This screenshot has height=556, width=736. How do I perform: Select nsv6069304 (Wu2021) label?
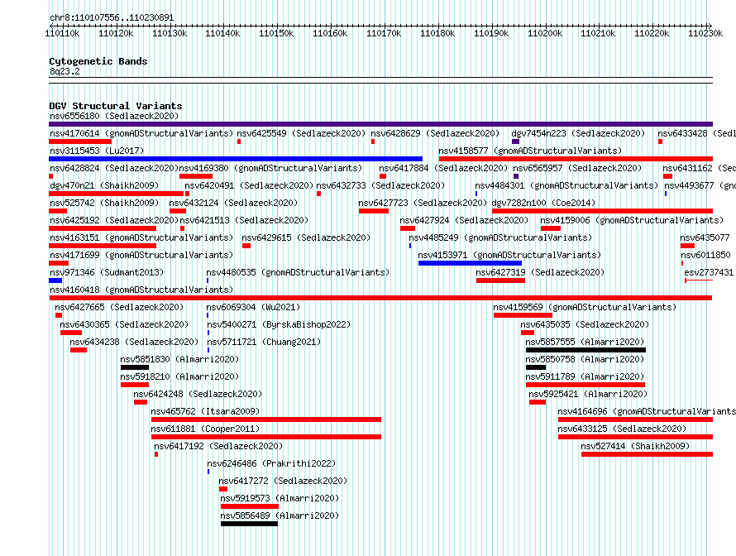(x=254, y=307)
